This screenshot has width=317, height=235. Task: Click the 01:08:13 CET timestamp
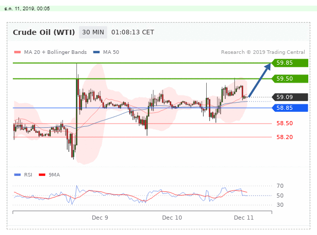pyautogui.click(x=133, y=32)
